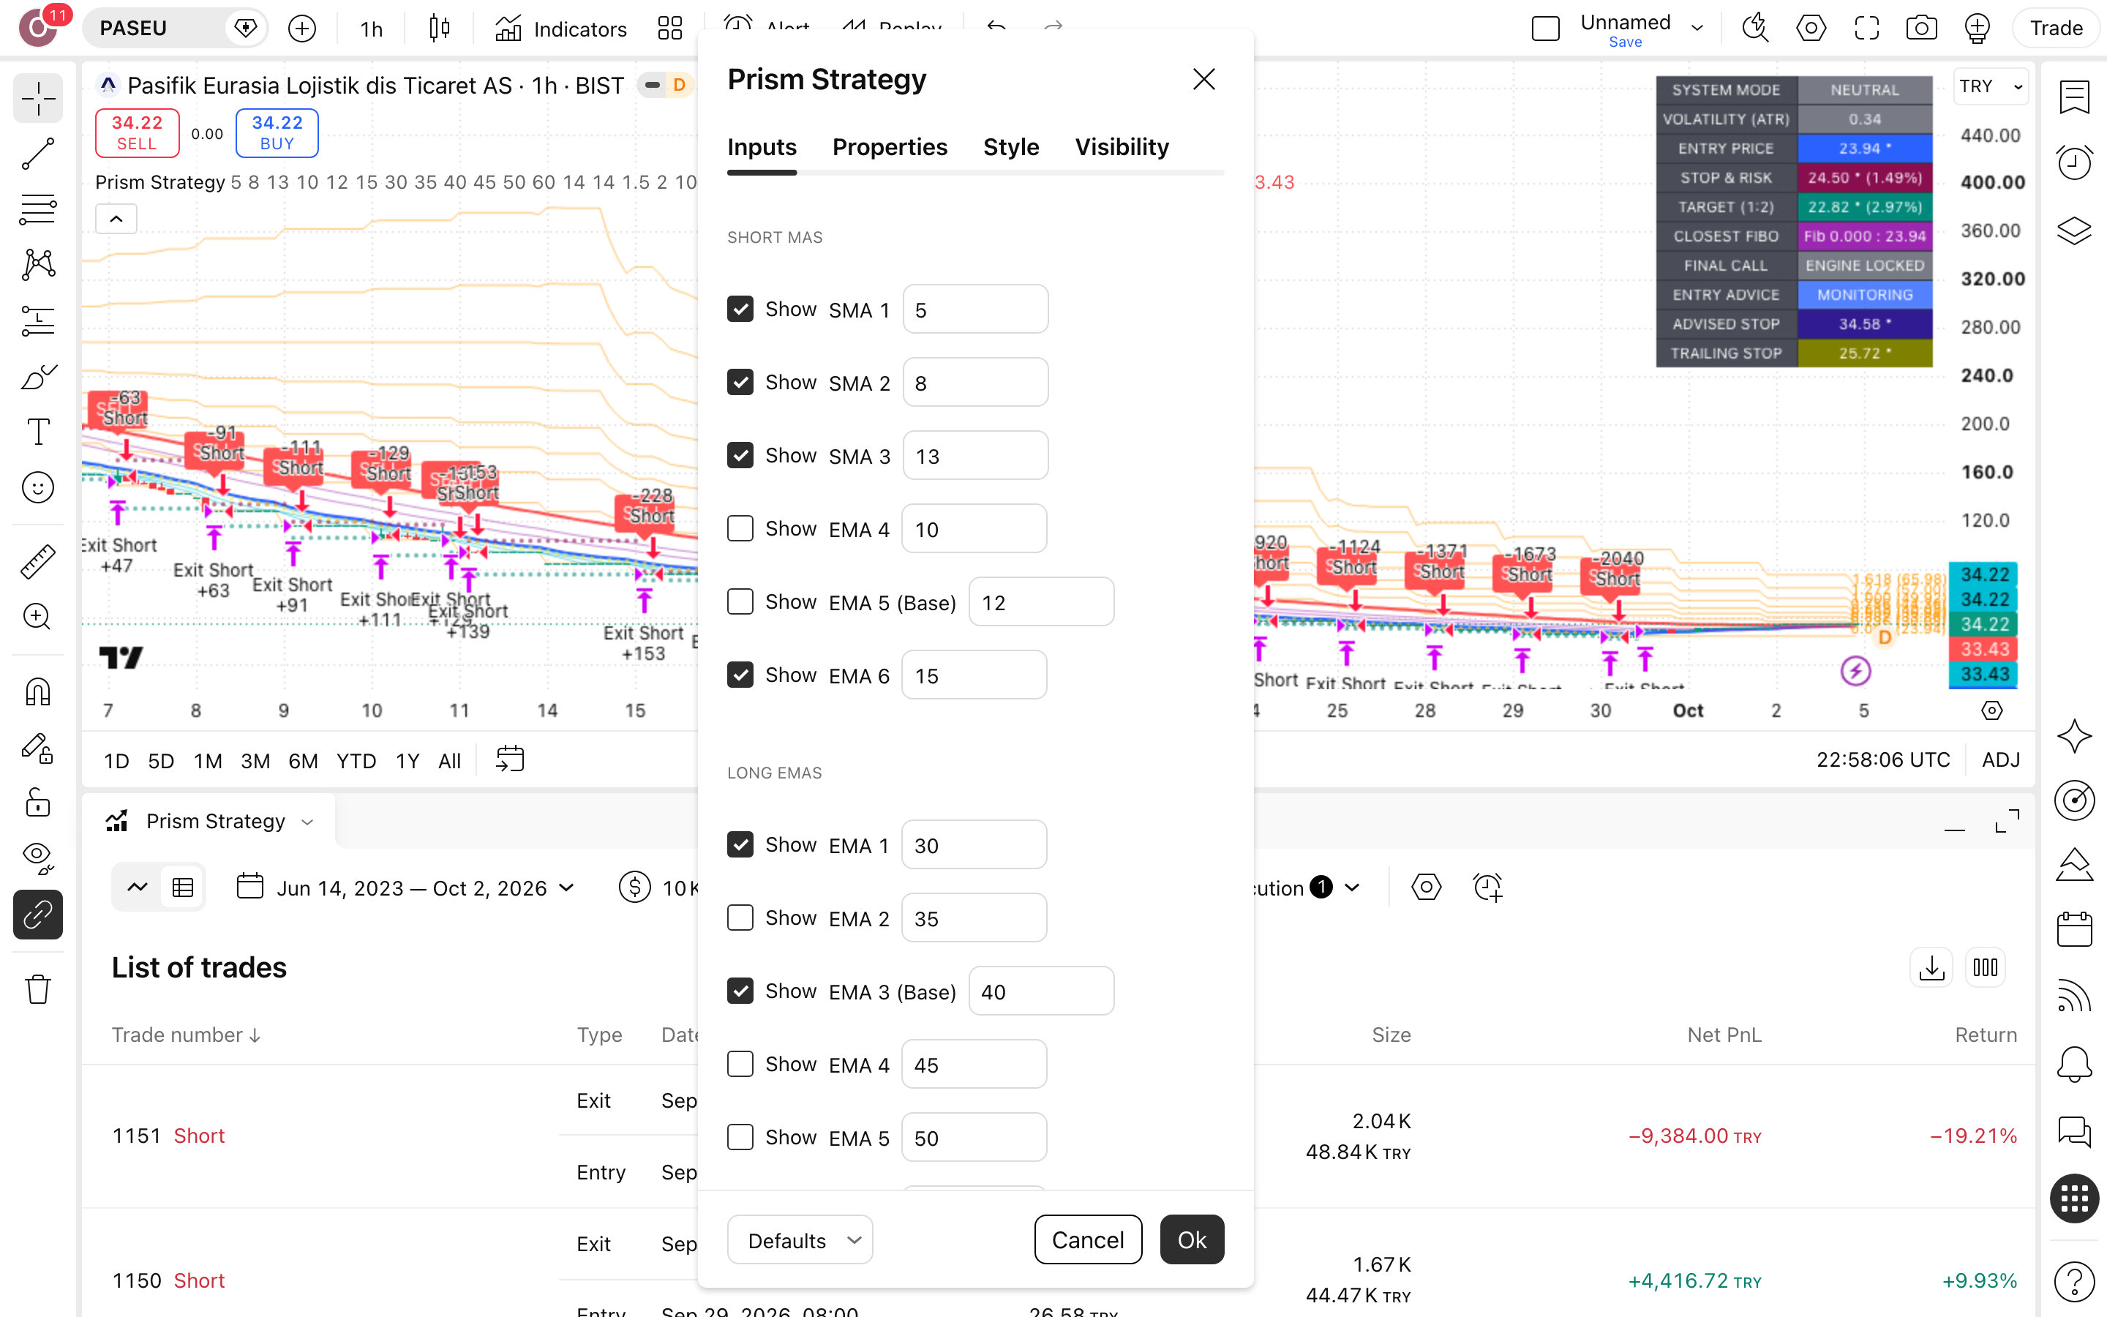Click the EMA 6 length input
2107x1317 pixels.
pyautogui.click(x=974, y=675)
